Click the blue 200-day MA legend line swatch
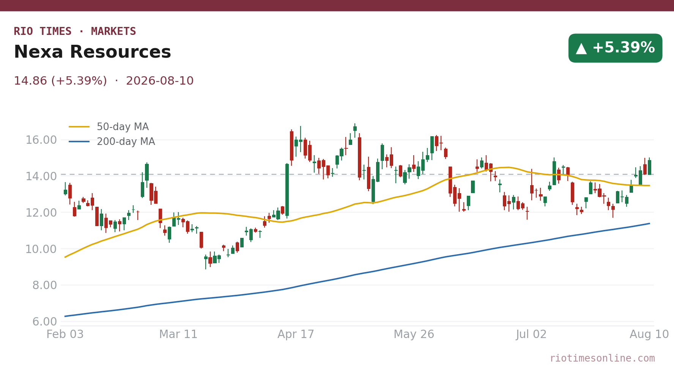The height and width of the screenshot is (379, 674). coord(79,142)
